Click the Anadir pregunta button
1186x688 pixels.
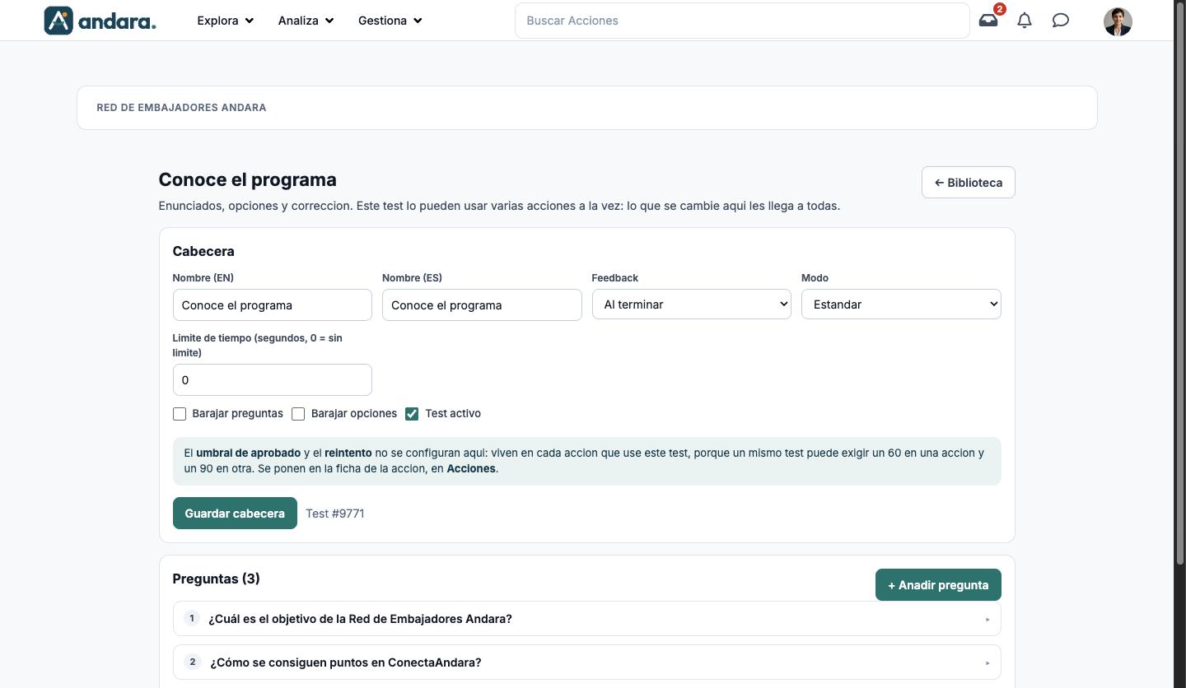[938, 585]
